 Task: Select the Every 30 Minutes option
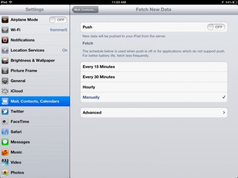pos(154,77)
